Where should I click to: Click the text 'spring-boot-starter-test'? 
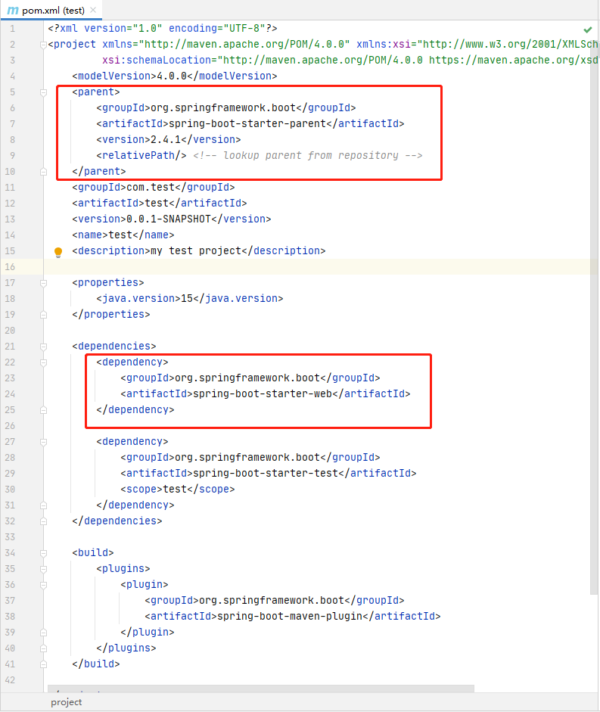266,473
